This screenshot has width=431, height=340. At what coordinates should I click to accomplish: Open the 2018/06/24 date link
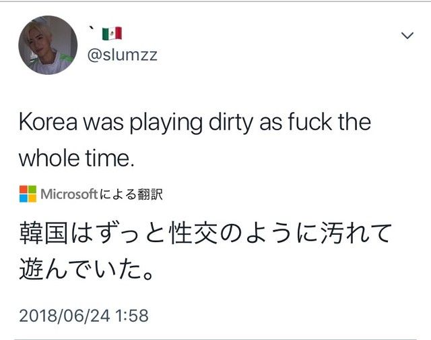click(x=65, y=316)
